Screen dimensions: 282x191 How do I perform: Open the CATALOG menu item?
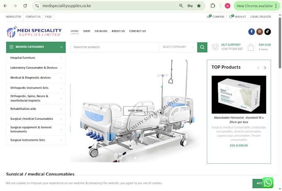[101, 31]
